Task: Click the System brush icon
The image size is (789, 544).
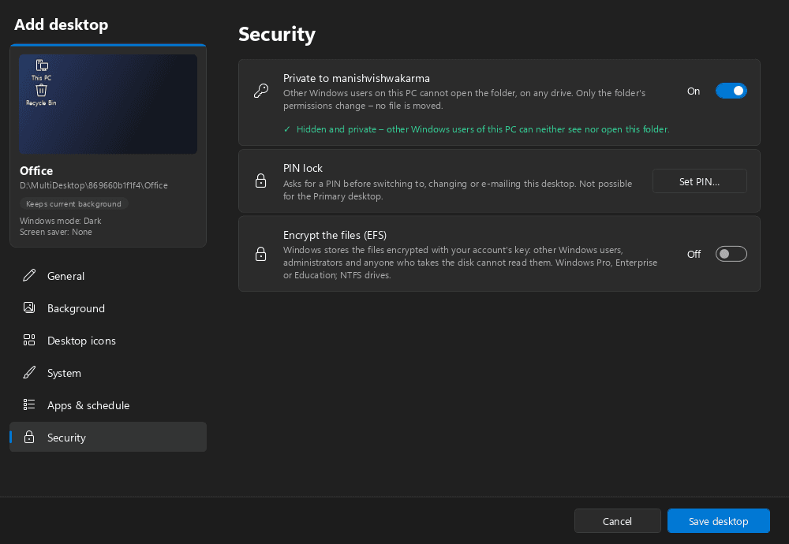Action: 29,373
